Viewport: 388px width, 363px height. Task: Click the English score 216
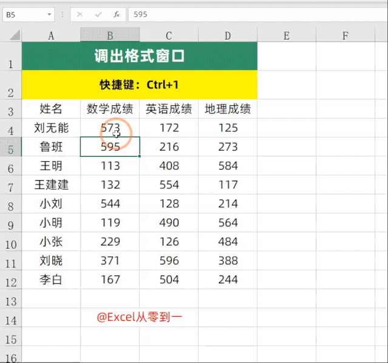tap(169, 147)
